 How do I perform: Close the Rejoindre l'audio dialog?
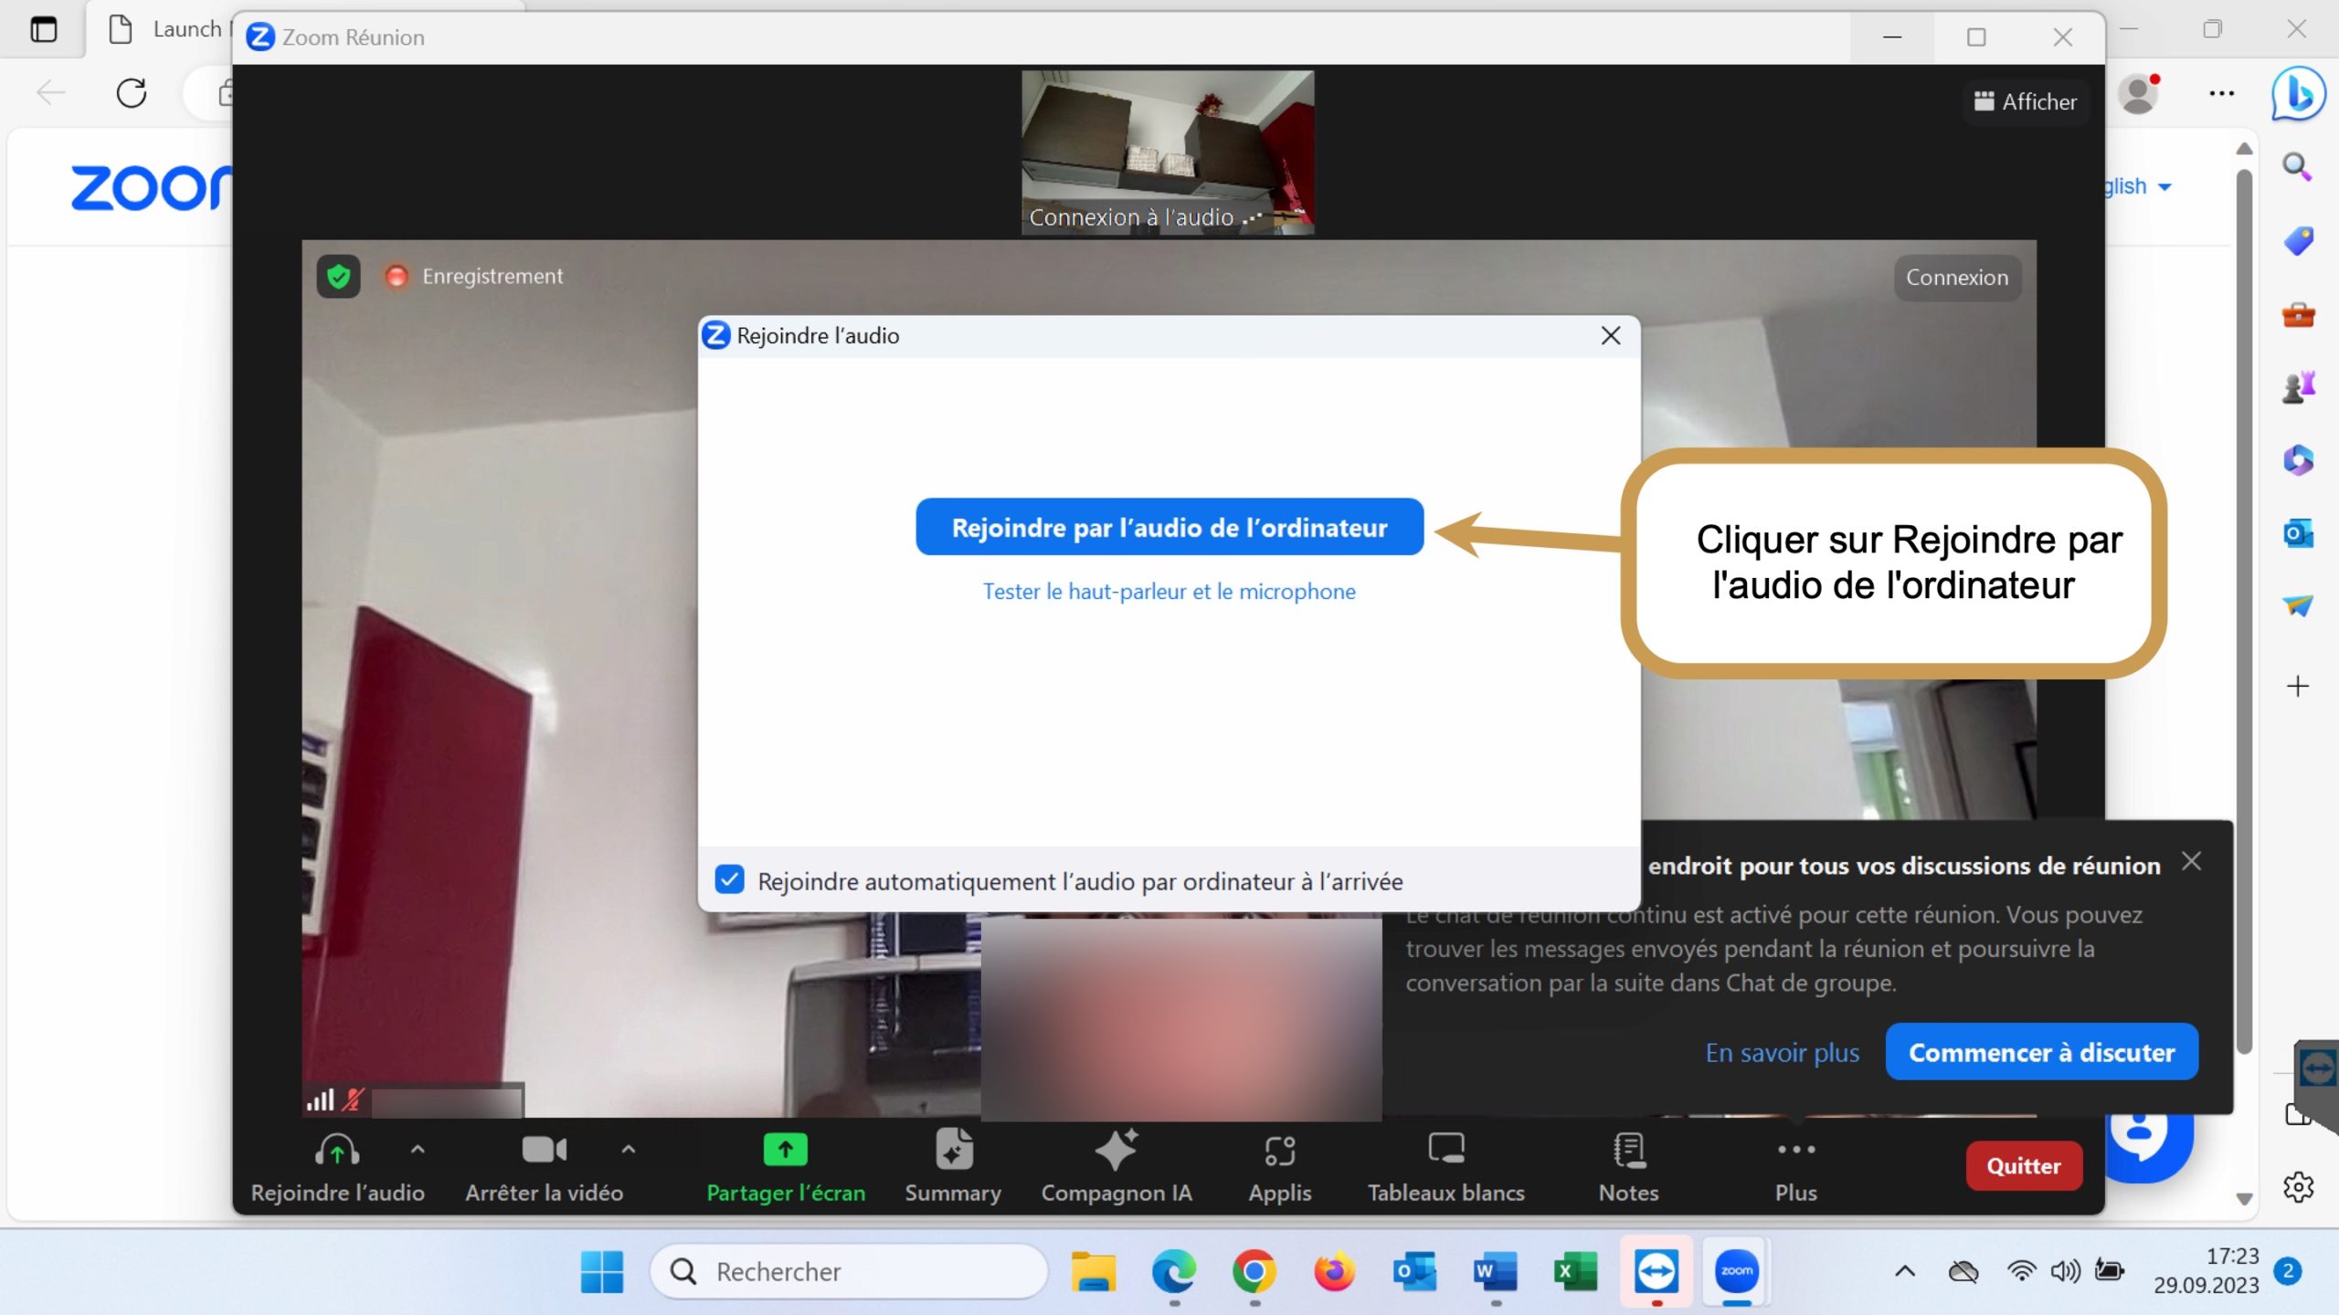tap(1611, 336)
